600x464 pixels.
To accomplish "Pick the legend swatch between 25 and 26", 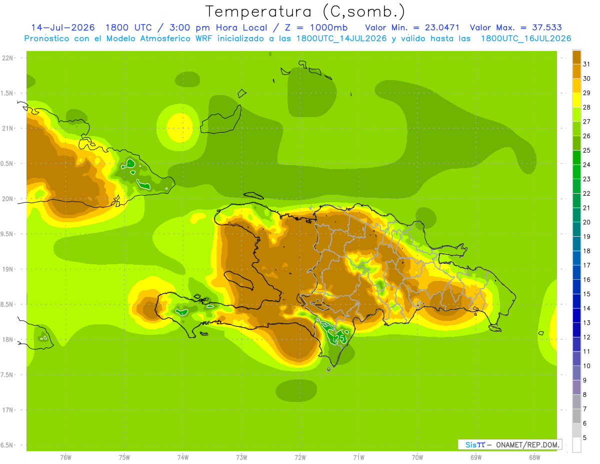I will tap(576, 143).
